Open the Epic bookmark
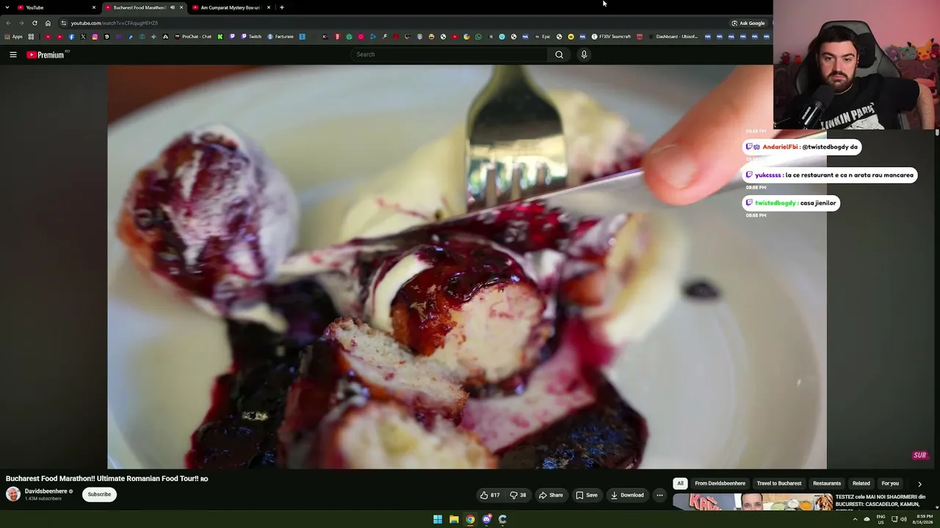 click(x=542, y=37)
